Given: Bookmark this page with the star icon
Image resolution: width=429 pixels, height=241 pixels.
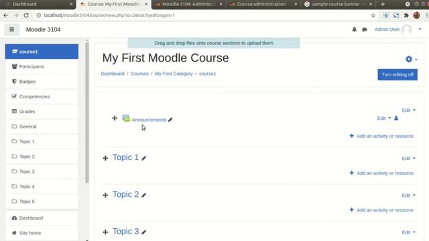Looking at the screenshot, I should (373, 15).
